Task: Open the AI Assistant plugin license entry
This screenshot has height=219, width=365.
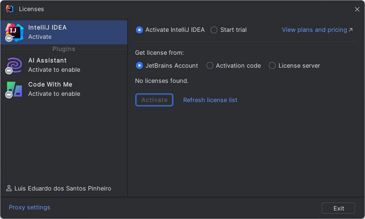Action: [x=64, y=65]
